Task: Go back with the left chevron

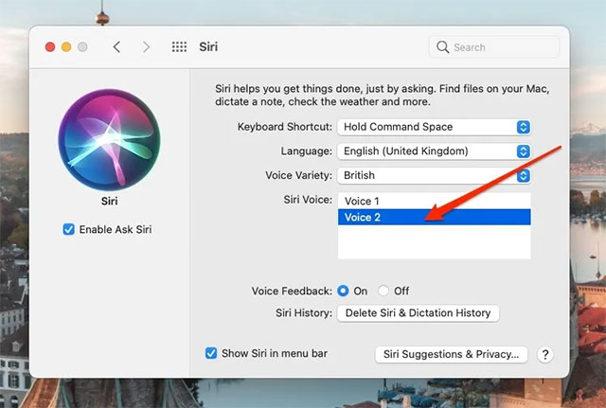Action: (x=116, y=46)
